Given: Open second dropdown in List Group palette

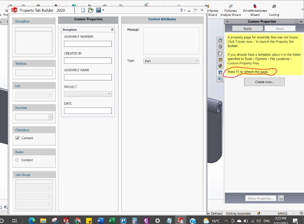Looking at the screenshot, I should click(x=34, y=196).
